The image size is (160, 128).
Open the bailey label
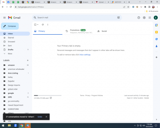(15, 77)
